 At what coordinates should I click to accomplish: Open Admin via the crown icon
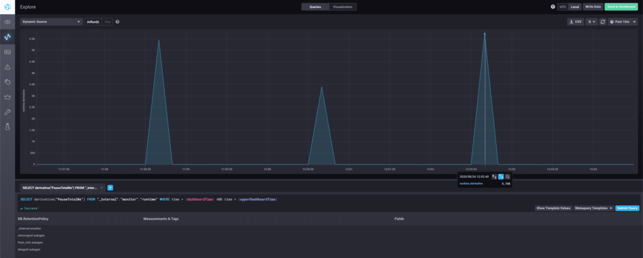(8, 96)
